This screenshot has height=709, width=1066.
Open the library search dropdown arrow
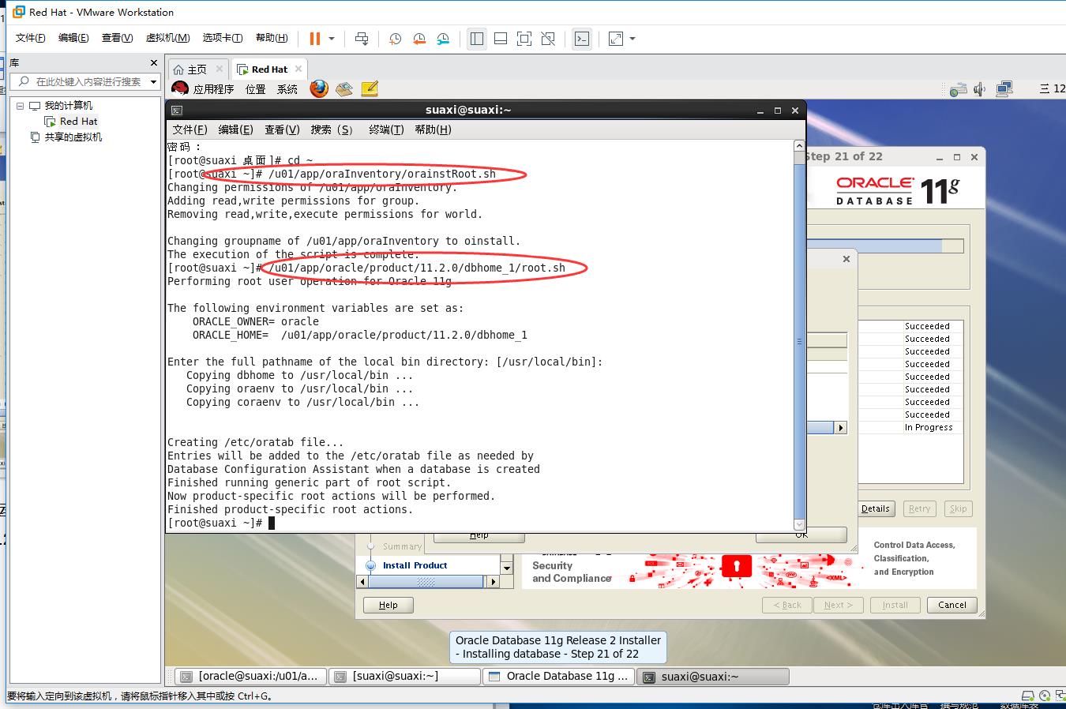coord(153,81)
